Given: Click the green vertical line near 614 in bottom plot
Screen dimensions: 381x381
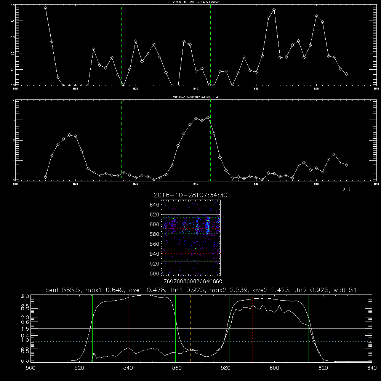Looking at the screenshot, I should tap(309, 328).
